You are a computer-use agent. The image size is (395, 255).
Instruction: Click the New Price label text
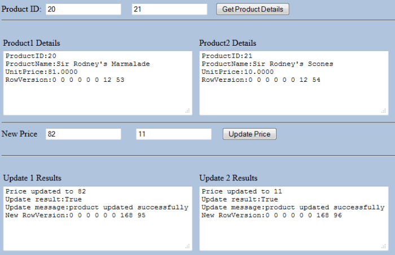click(x=20, y=134)
